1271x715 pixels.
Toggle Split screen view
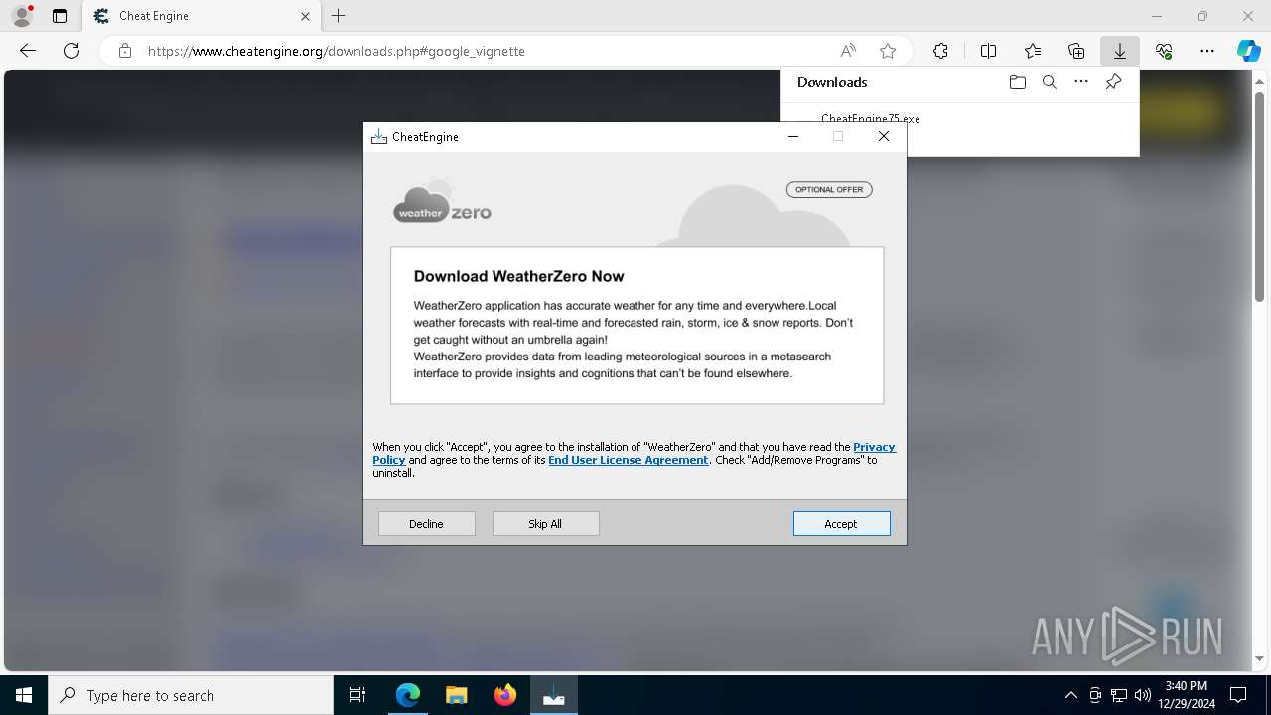point(988,51)
